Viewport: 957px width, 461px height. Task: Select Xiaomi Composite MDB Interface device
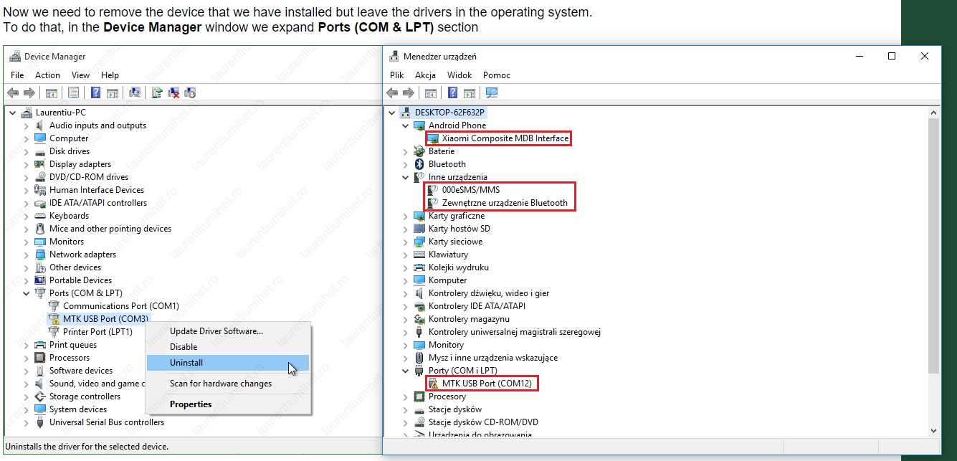tap(505, 138)
